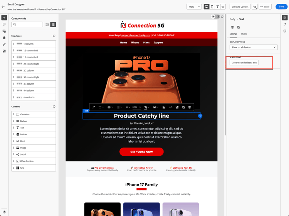This screenshot has height=216, width=289.
Task: Open the text alignment dropdown in text toolbar
Action: [110, 107]
